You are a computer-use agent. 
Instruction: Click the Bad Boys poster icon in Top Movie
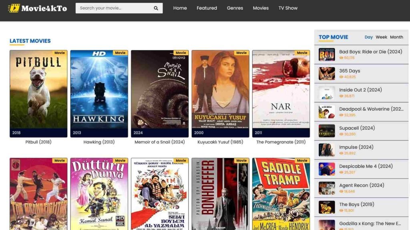tap(327, 54)
